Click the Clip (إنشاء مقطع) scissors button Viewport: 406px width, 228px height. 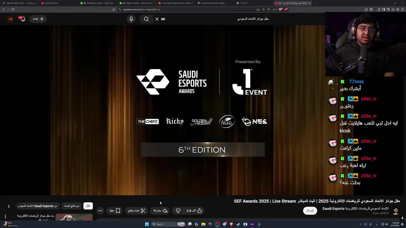tap(137, 211)
